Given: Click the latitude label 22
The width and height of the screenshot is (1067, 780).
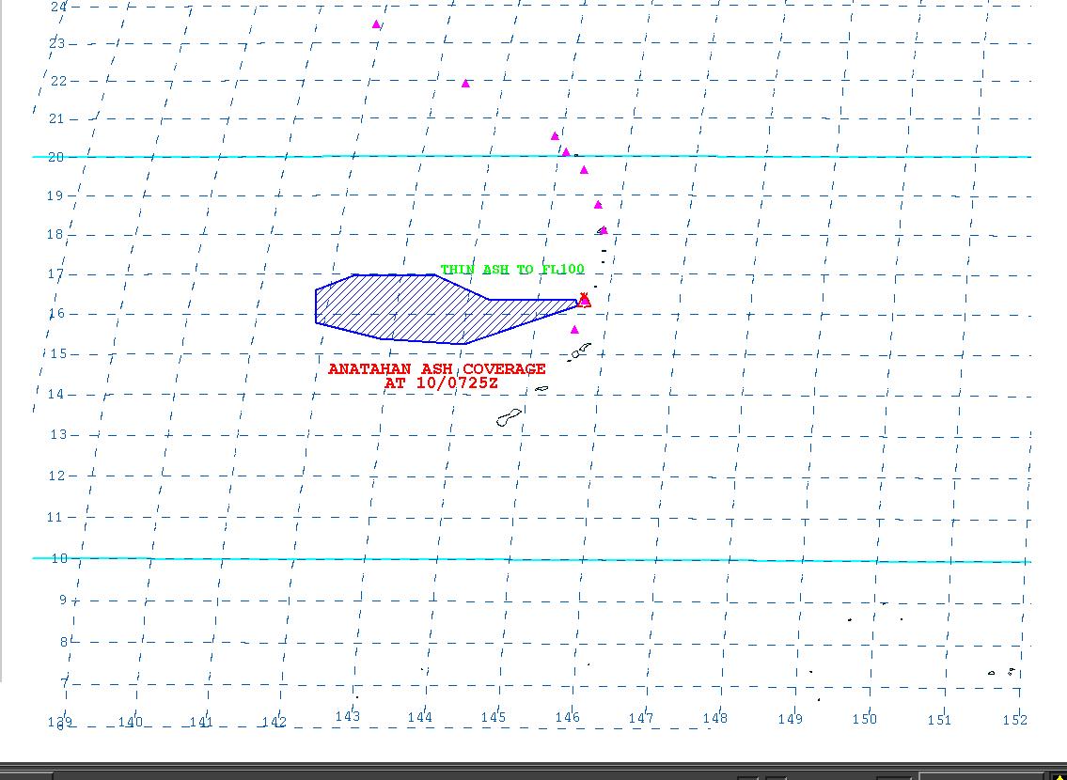Looking at the screenshot, I should click(59, 81).
